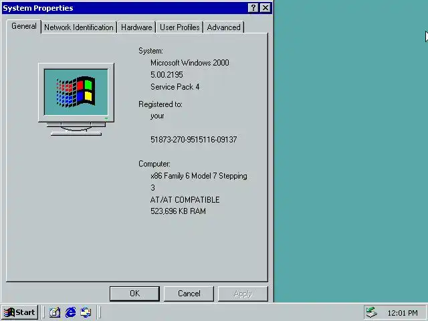This screenshot has width=428, height=321.
Task: Click the product ID 51873-270-9515116-09137
Action: pos(193,140)
